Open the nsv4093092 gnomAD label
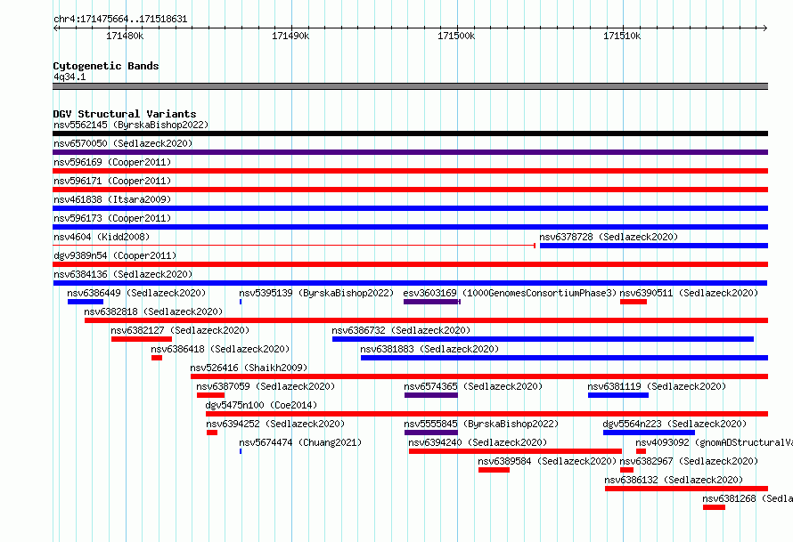Viewport: 793px width, 542px height. 714,442
